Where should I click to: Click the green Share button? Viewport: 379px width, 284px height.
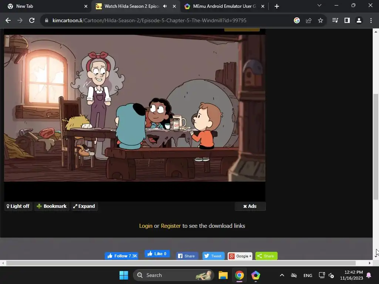tap(266, 256)
